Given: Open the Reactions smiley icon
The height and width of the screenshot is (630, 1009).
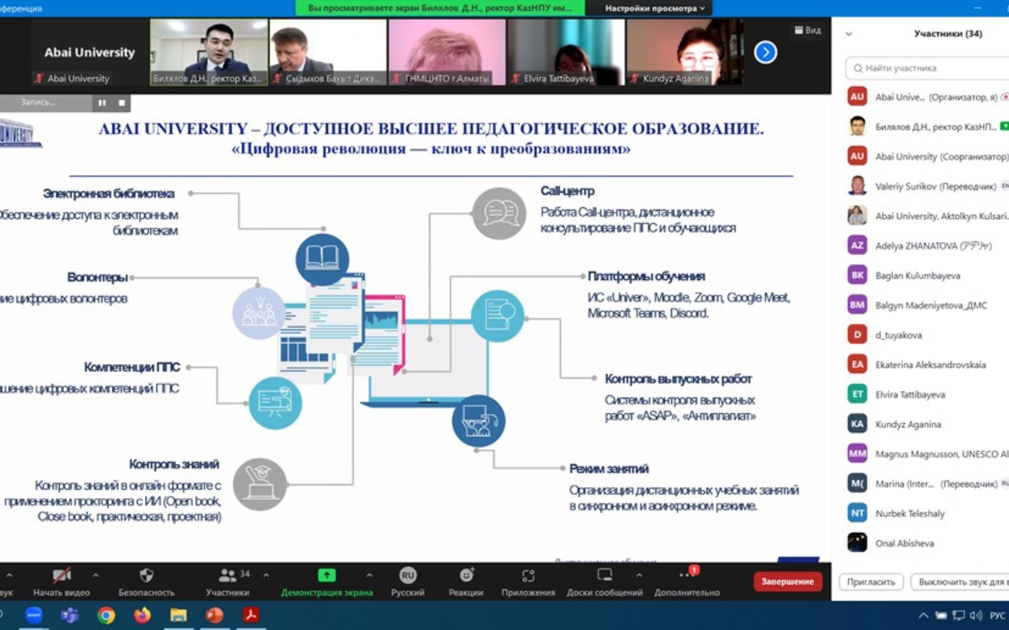Looking at the screenshot, I should coord(466,576).
